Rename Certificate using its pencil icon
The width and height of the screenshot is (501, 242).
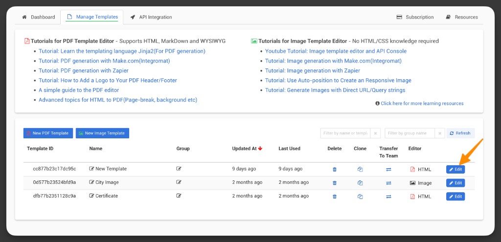(91, 196)
